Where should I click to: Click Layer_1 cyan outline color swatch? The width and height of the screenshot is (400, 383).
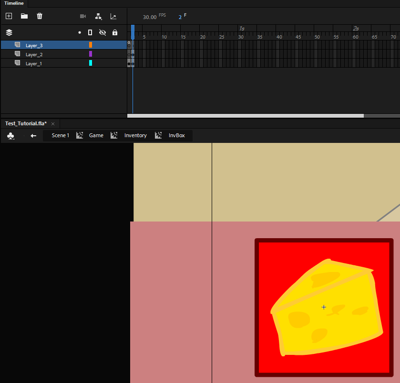pos(90,63)
